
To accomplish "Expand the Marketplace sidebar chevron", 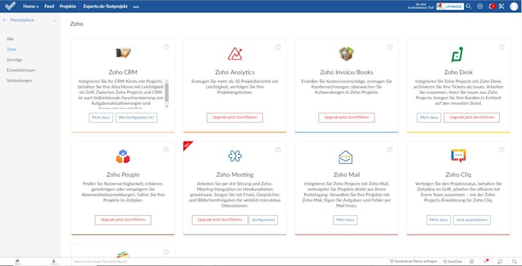I will tap(55, 21).
